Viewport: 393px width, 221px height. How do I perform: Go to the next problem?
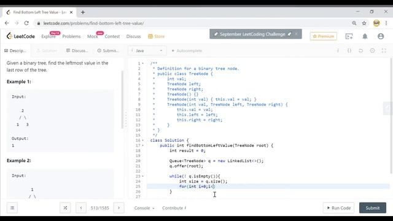point(119,207)
